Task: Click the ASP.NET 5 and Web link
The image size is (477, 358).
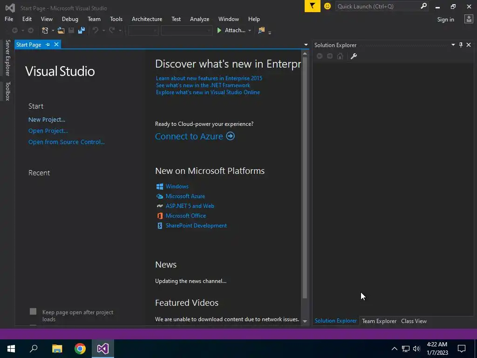Action: click(190, 206)
